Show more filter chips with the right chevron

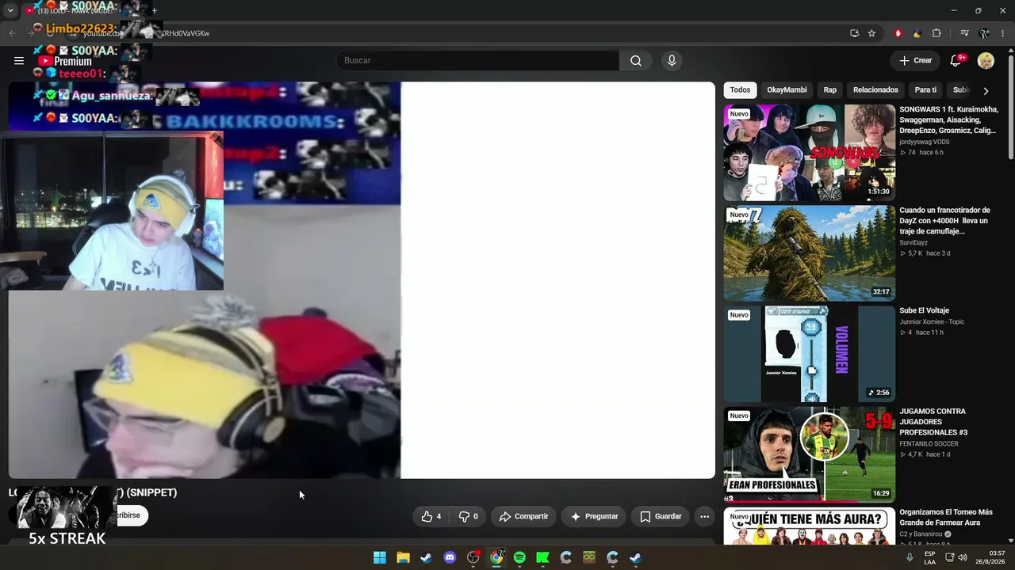(986, 90)
